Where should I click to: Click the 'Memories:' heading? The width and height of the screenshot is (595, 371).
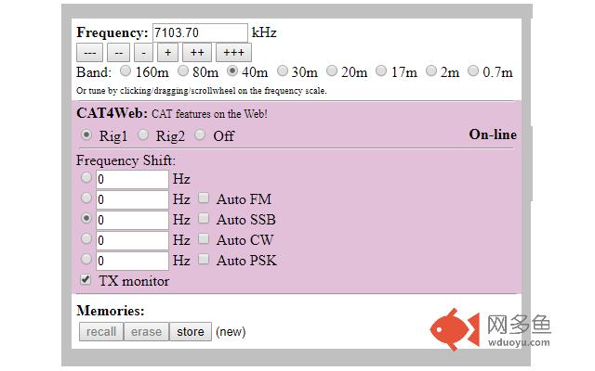pyautogui.click(x=111, y=311)
